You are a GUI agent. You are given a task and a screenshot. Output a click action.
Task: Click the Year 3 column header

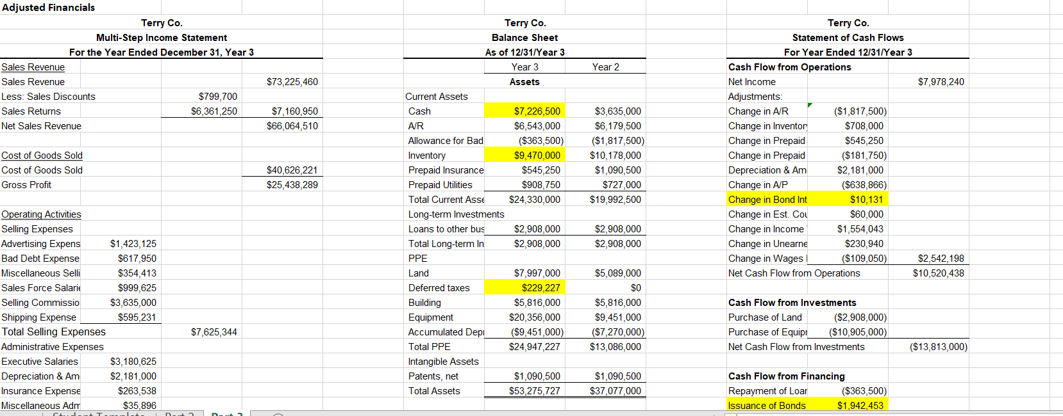click(525, 67)
